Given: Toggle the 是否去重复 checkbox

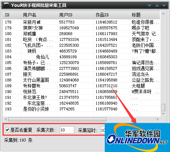Looking at the screenshot, I should pyautogui.click(x=7, y=130).
